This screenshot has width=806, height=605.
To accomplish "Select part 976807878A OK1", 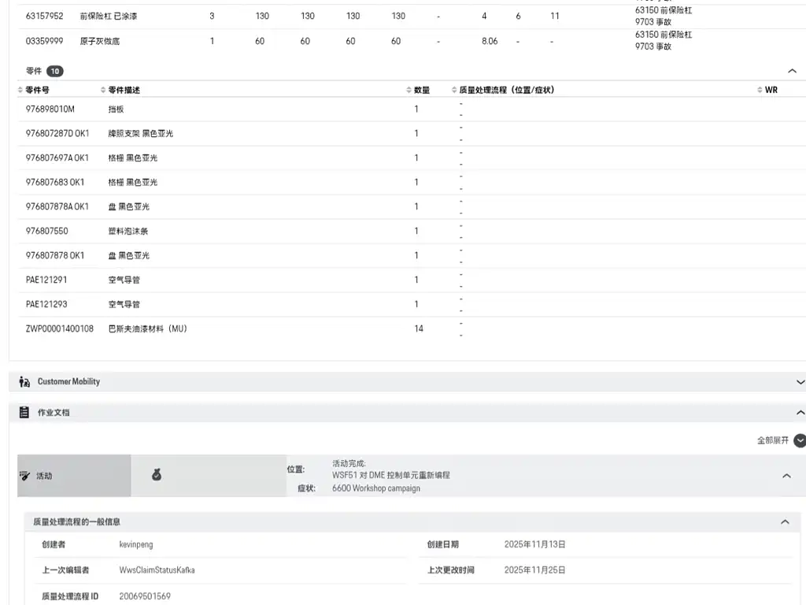I will [57, 206].
